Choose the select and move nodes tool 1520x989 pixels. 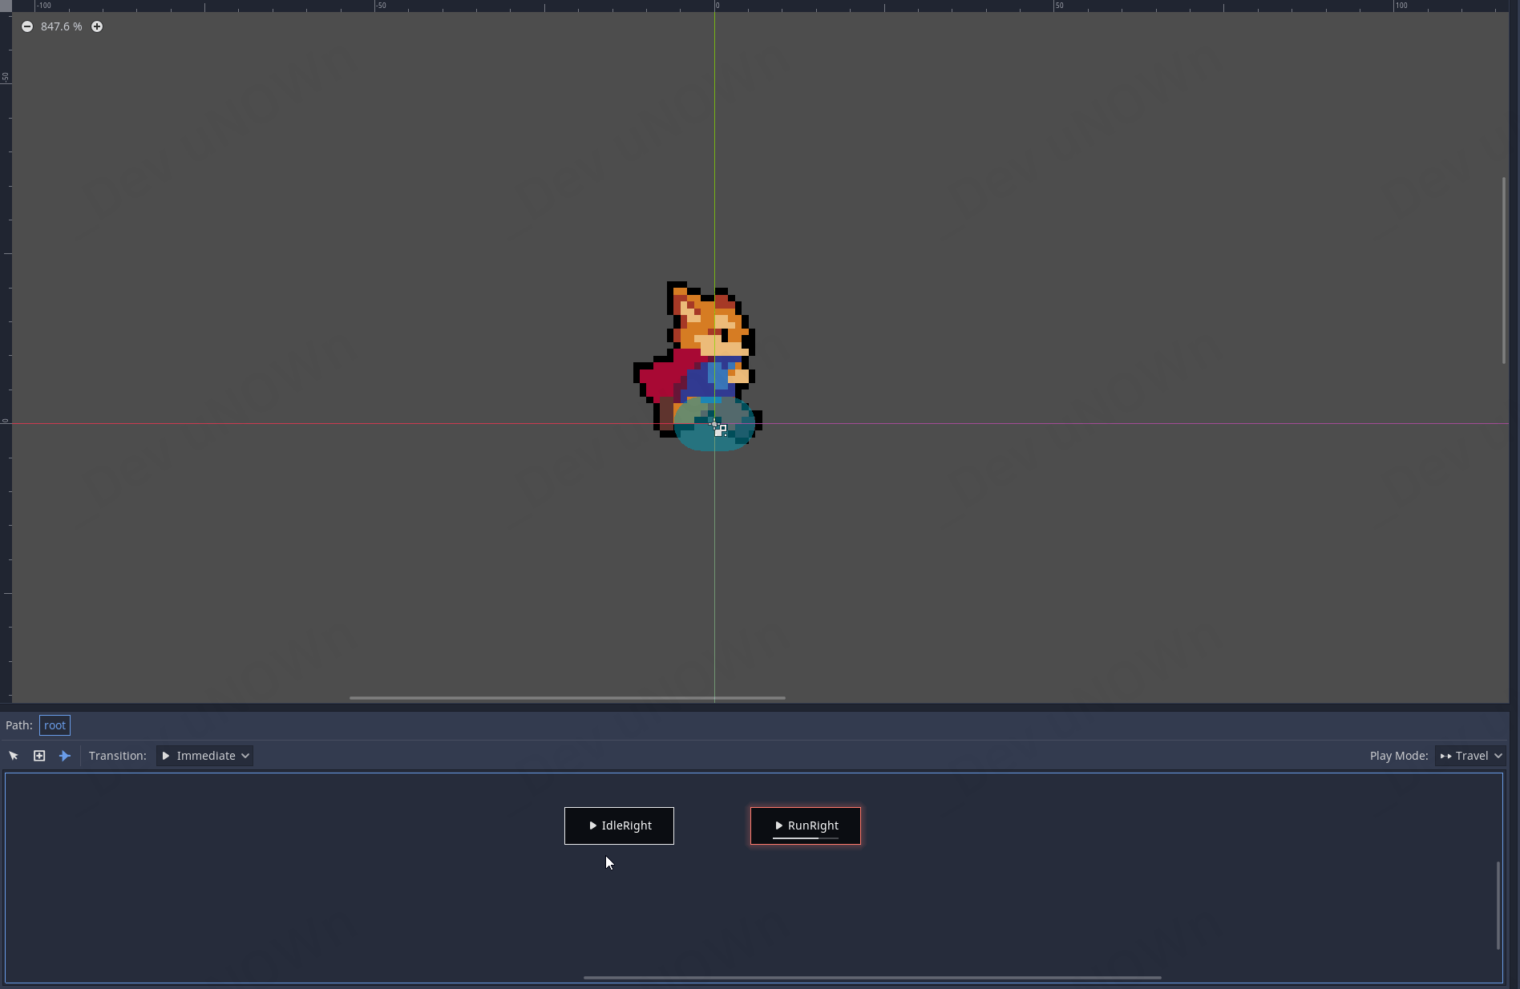14,756
